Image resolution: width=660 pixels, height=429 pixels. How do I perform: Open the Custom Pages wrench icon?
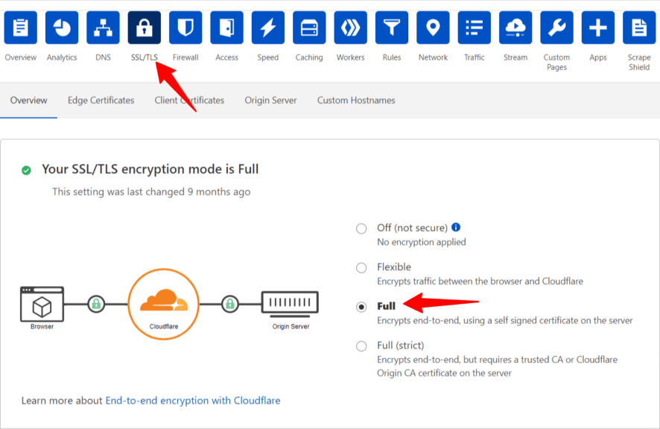click(557, 28)
